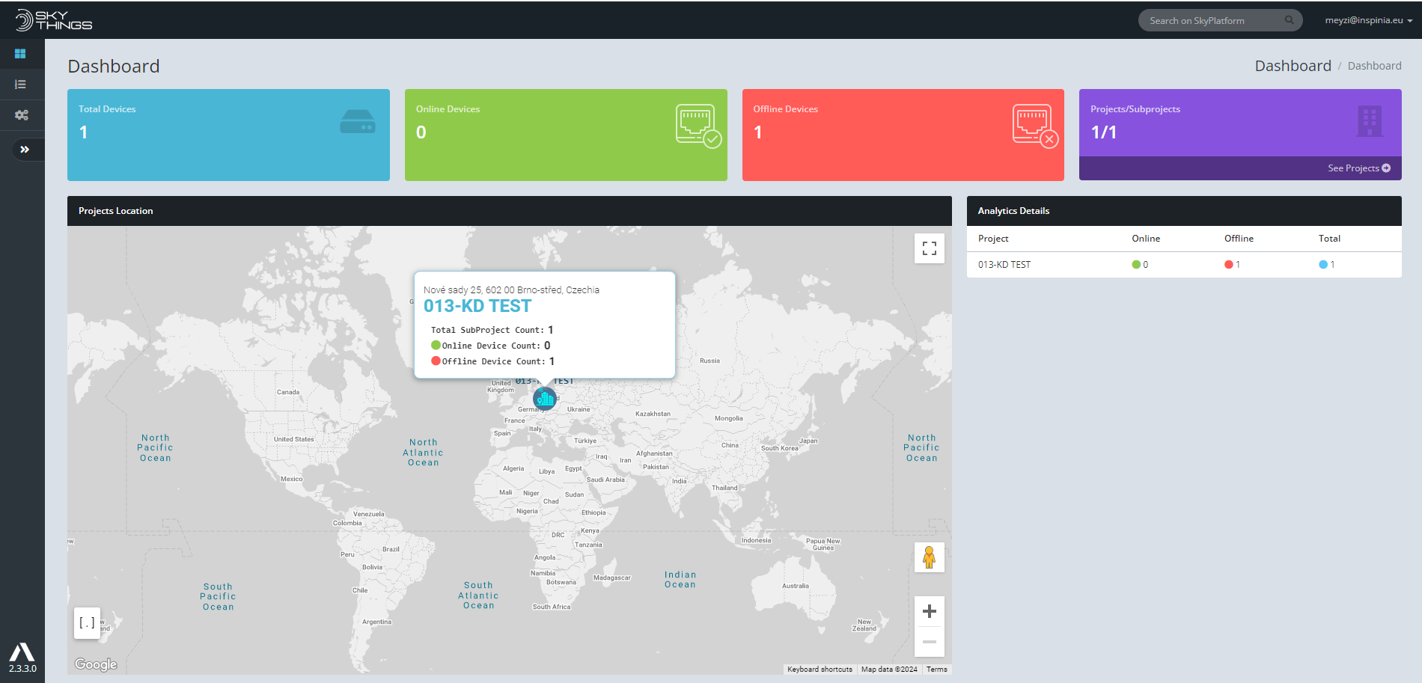Viewport: 1422px width, 683px height.
Task: Open the map Terms link
Action: pos(937,670)
